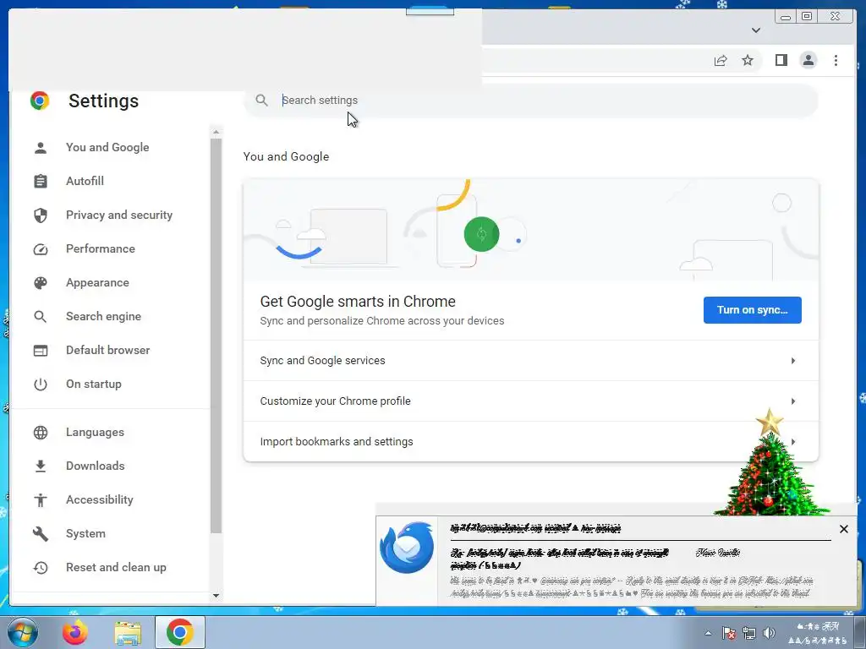Expand the tab search chevron

click(756, 30)
